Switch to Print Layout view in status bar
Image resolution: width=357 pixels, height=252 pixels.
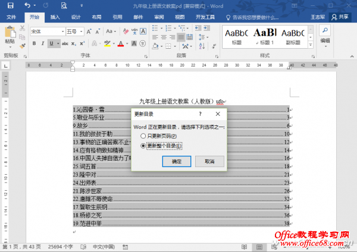(x=259, y=247)
